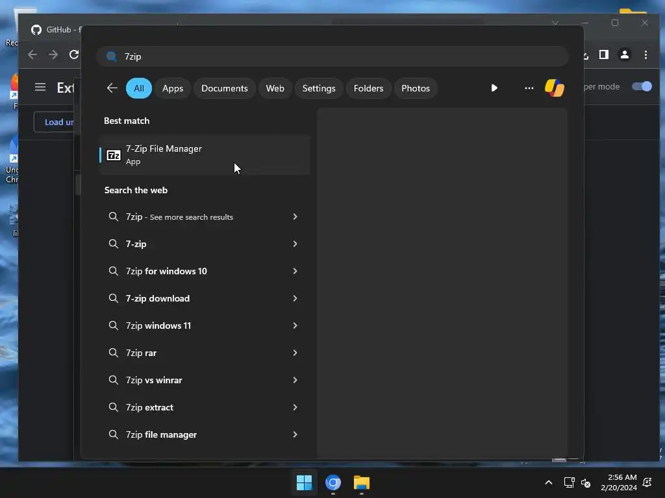Switch to the Settings filter tab
Screen dimensions: 665x498
(318, 88)
